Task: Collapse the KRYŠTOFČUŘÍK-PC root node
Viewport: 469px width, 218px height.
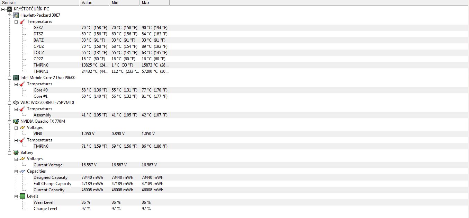Action: [x=3, y=9]
